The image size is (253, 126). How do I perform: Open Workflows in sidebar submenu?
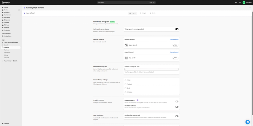point(7,52)
